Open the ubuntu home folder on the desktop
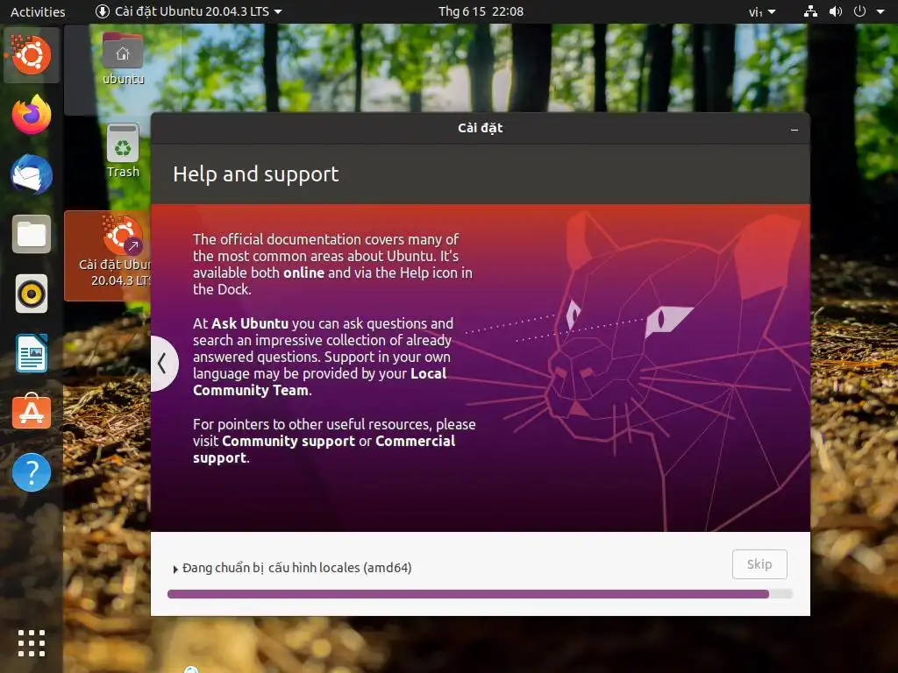This screenshot has height=673, width=898. (x=123, y=60)
